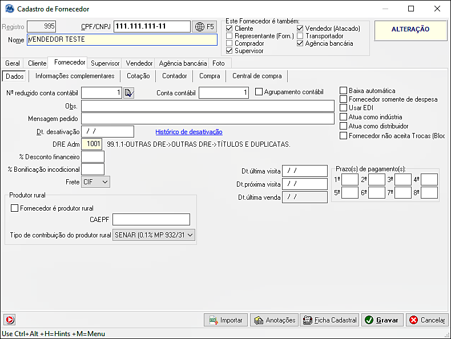Check Fornecedor é produtor rural
Image resolution: width=451 pixels, height=339 pixels.
coord(14,208)
